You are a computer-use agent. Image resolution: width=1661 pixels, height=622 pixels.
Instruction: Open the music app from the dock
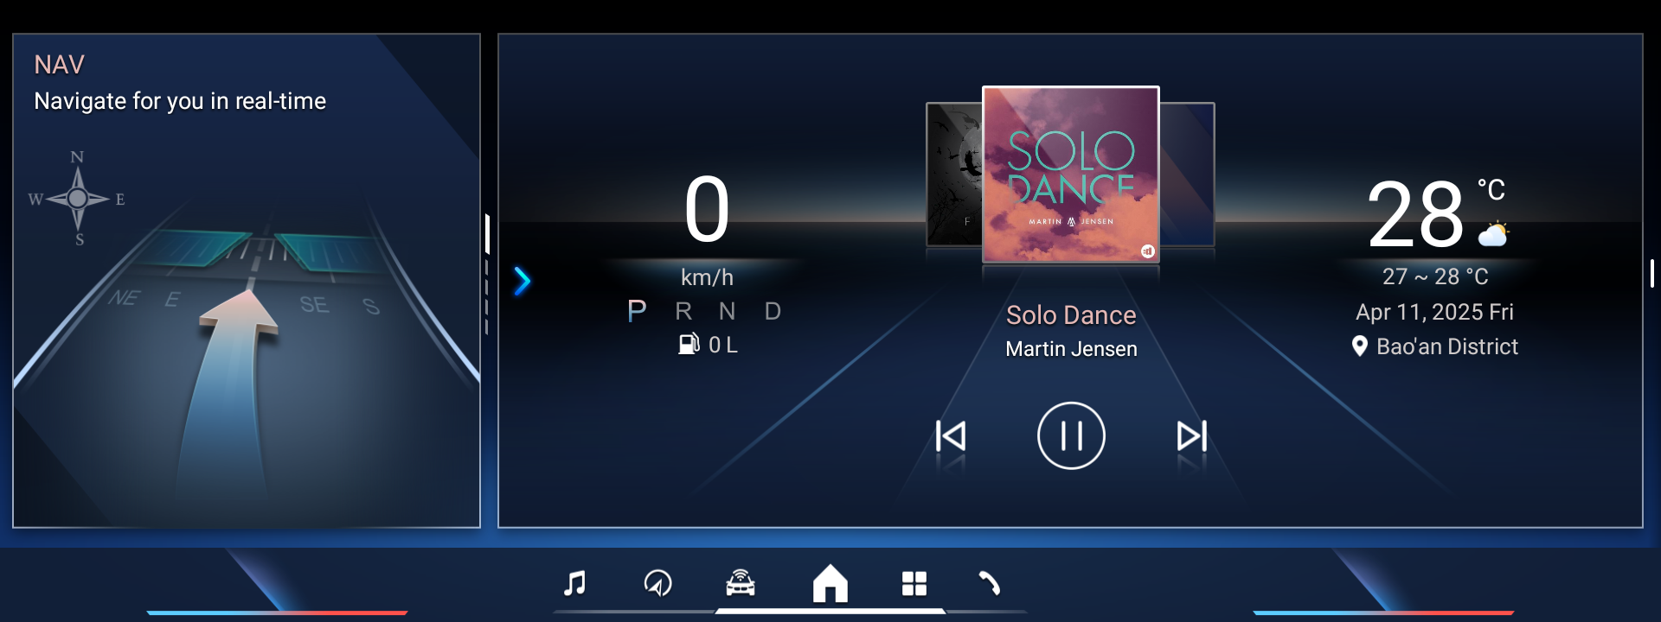[x=574, y=583]
